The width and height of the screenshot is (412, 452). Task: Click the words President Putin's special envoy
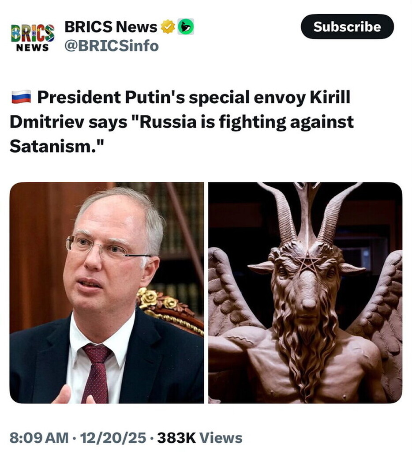172,98
